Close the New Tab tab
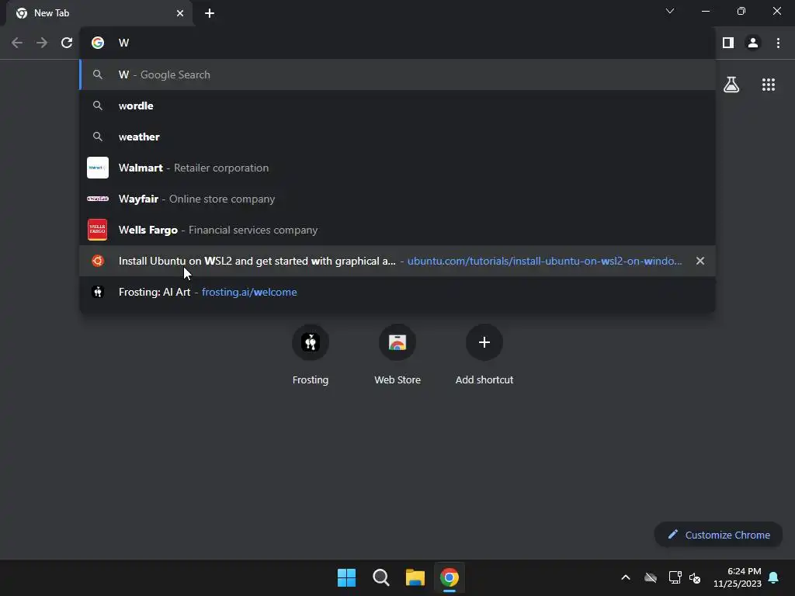795x596 pixels. click(180, 13)
